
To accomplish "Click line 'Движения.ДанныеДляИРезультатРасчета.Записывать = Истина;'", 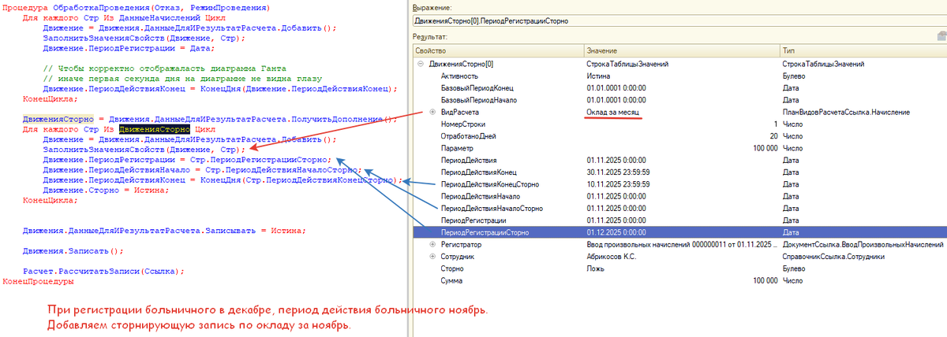I will (163, 231).
